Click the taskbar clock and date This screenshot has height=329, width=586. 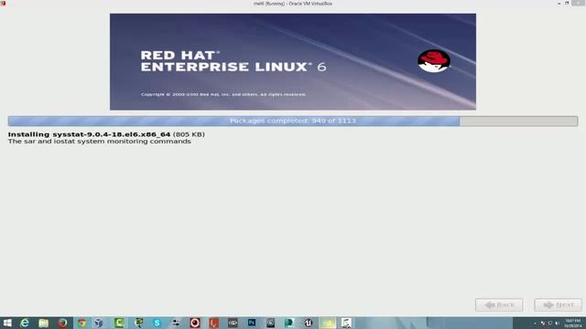pyautogui.click(x=572, y=323)
